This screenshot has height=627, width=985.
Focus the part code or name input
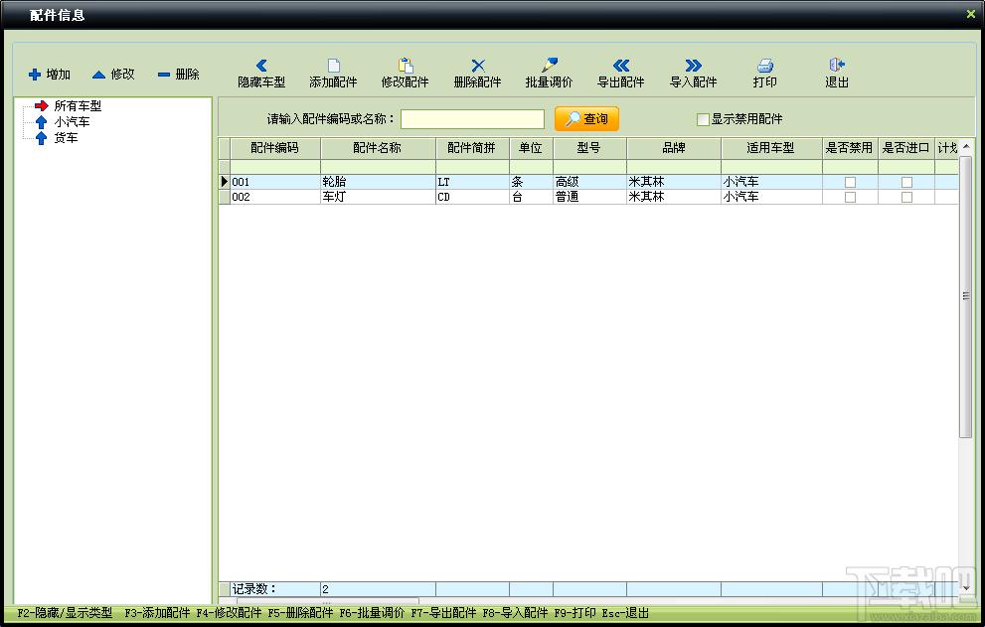point(472,119)
